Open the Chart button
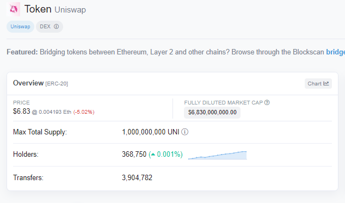This screenshot has height=203, width=345. click(318, 84)
